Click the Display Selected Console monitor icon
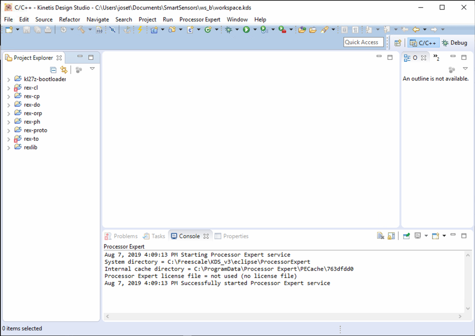The image size is (475, 336). (x=418, y=236)
